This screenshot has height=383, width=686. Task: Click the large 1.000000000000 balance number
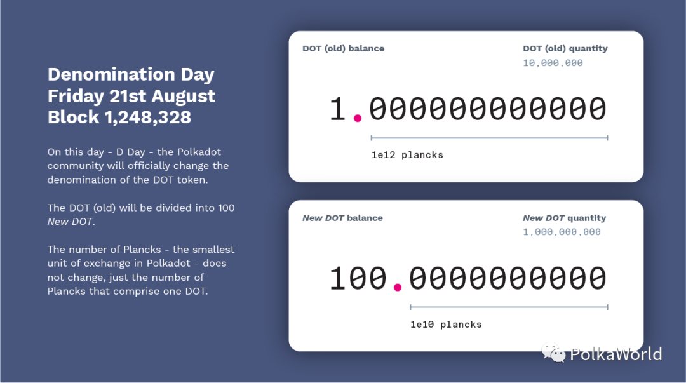(467, 109)
